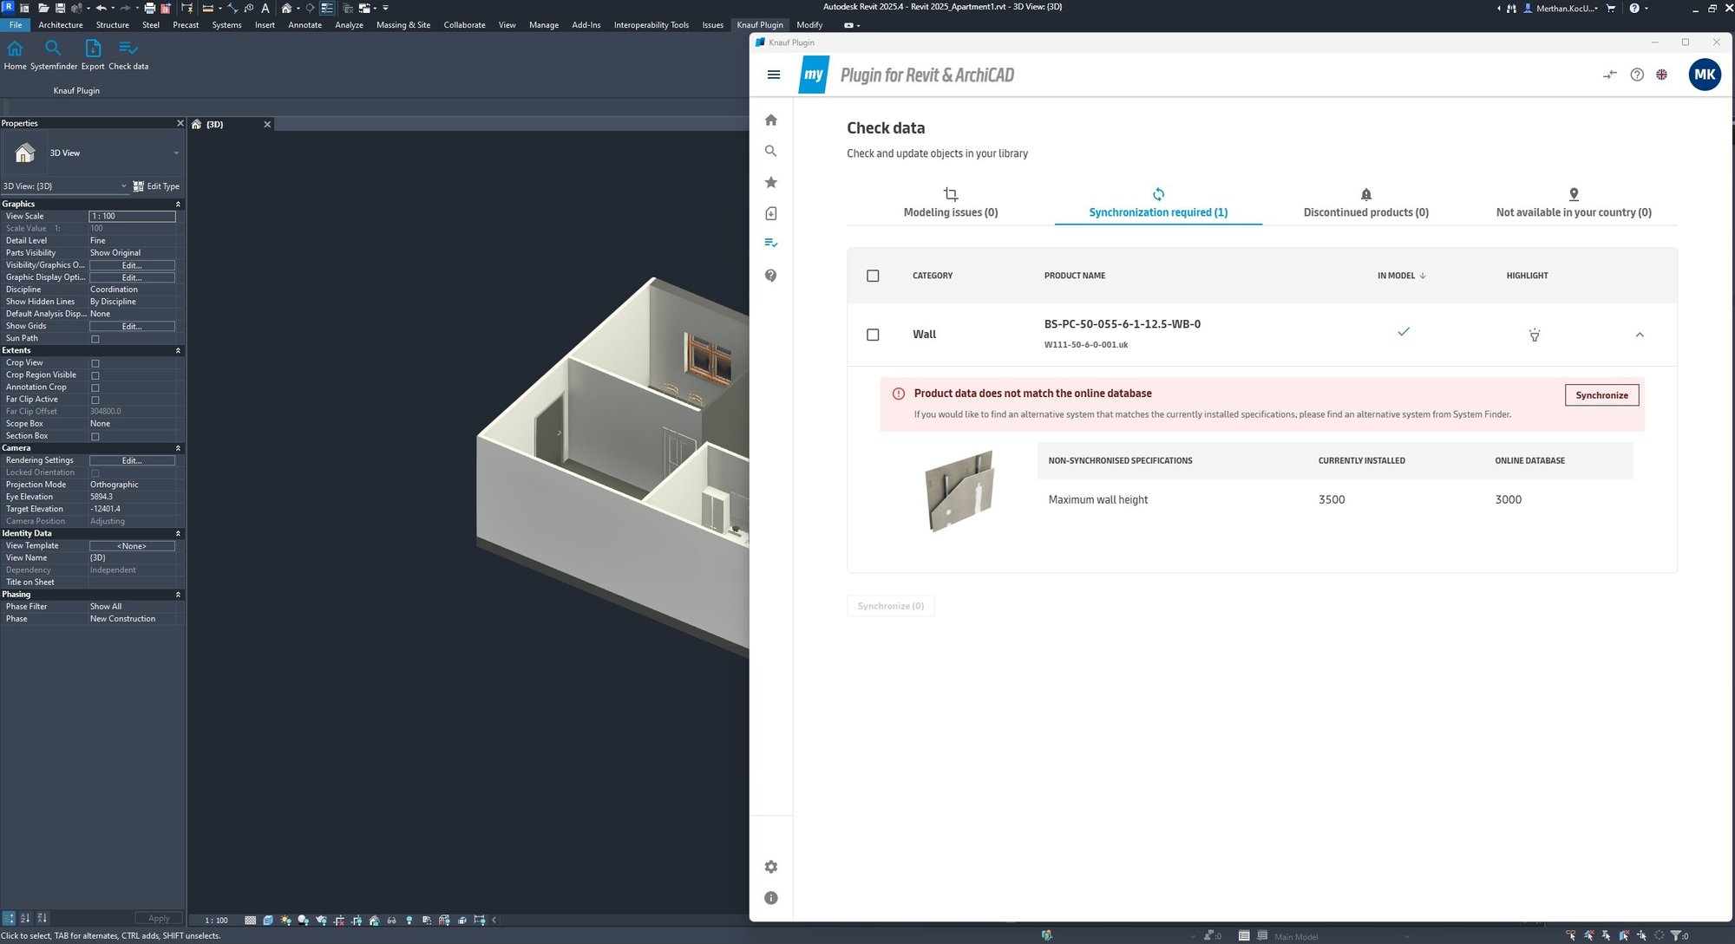This screenshot has width=1735, height=944.
Task: Open the plugin hamburger menu
Action: click(774, 75)
